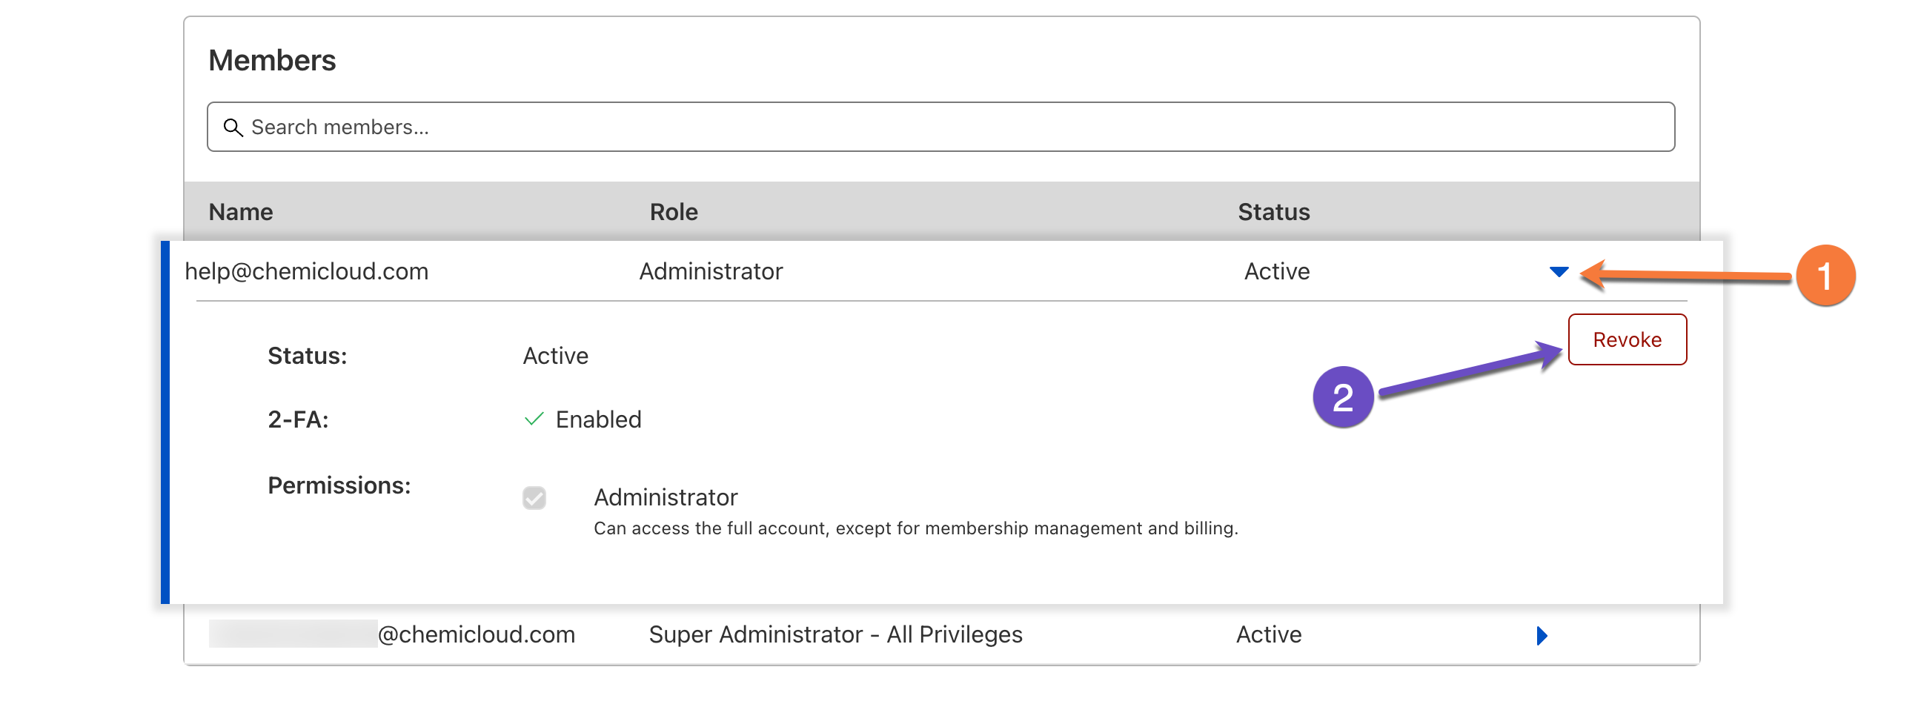
Task: Click the Administrator role in first row
Action: click(711, 271)
